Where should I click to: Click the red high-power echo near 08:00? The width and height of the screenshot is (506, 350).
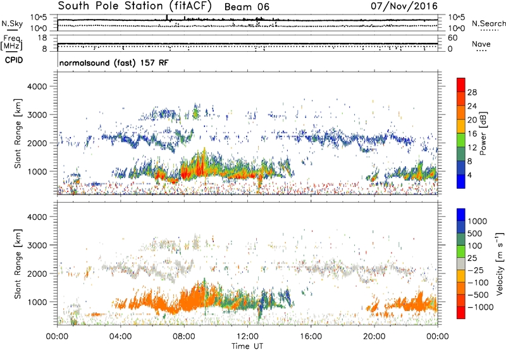(185, 173)
